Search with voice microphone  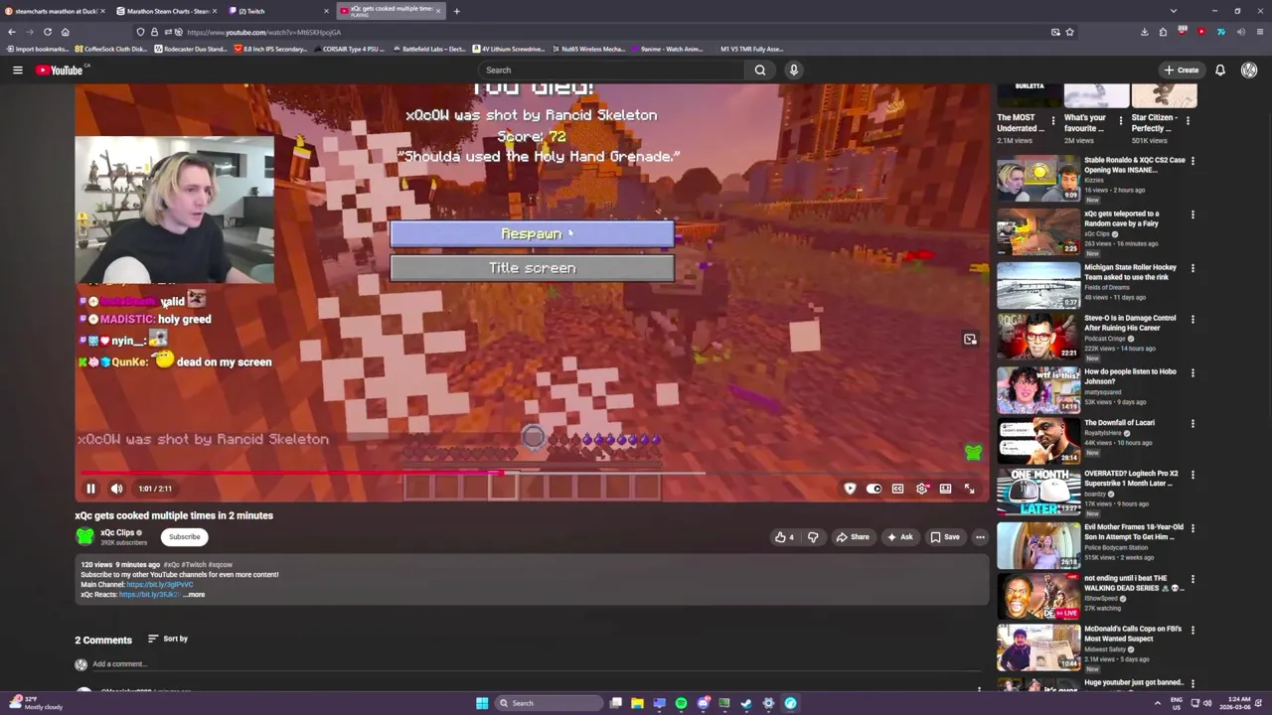(x=793, y=70)
